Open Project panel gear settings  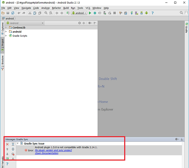[x=90, y=23]
